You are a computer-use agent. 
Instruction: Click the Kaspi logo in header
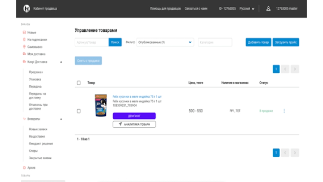tap(26, 8)
